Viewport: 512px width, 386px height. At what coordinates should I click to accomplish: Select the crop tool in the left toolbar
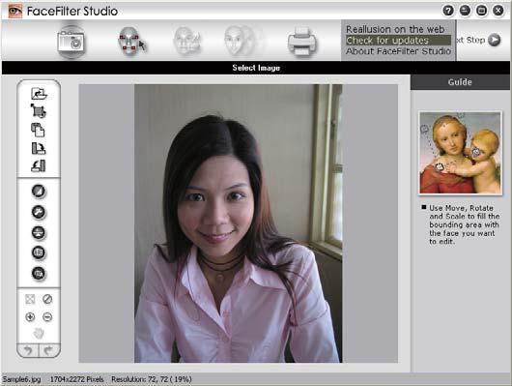tap(39, 111)
